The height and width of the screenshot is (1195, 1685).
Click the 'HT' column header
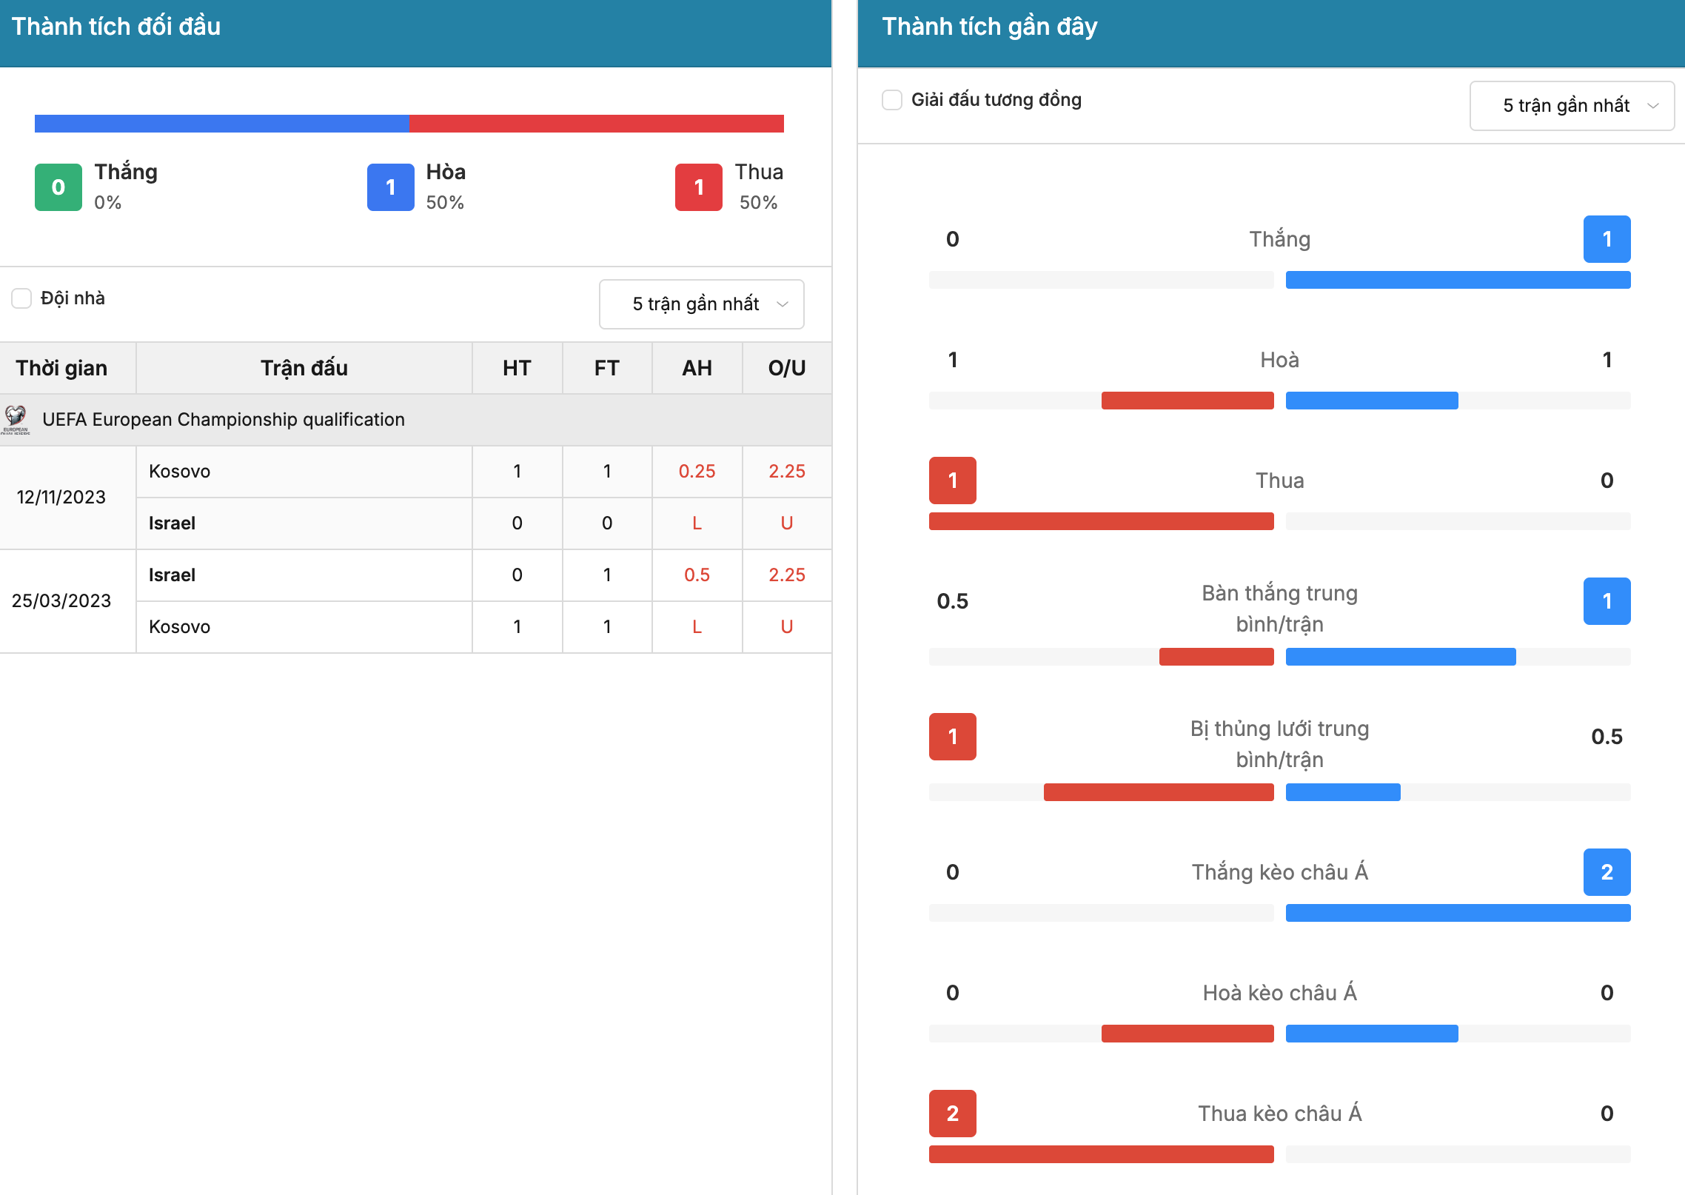(517, 368)
